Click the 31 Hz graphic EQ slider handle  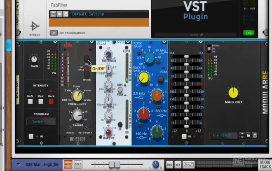186,126
